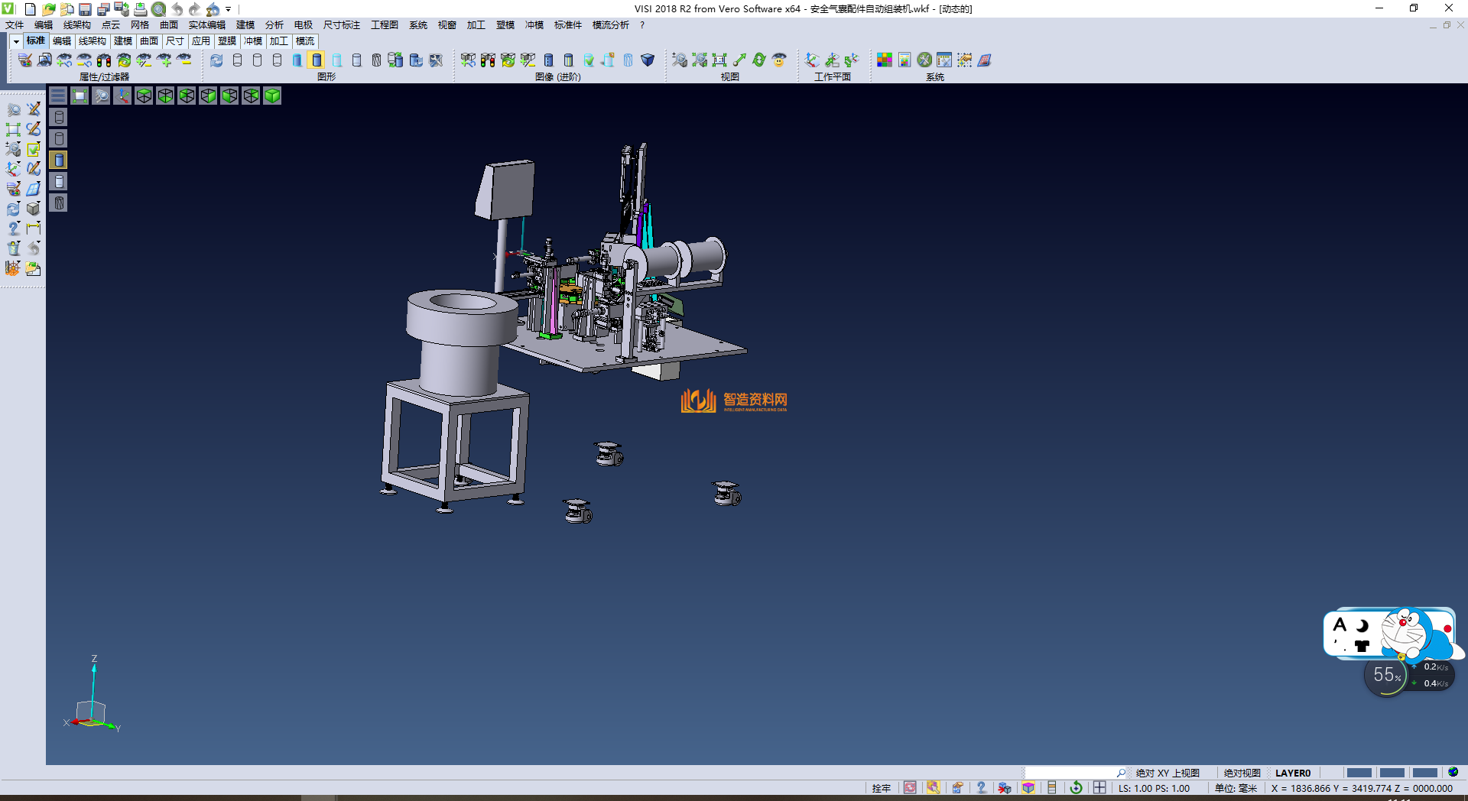
Task: Click the zoom-to-fit frame icon in viewport toolbar
Action: (80, 96)
